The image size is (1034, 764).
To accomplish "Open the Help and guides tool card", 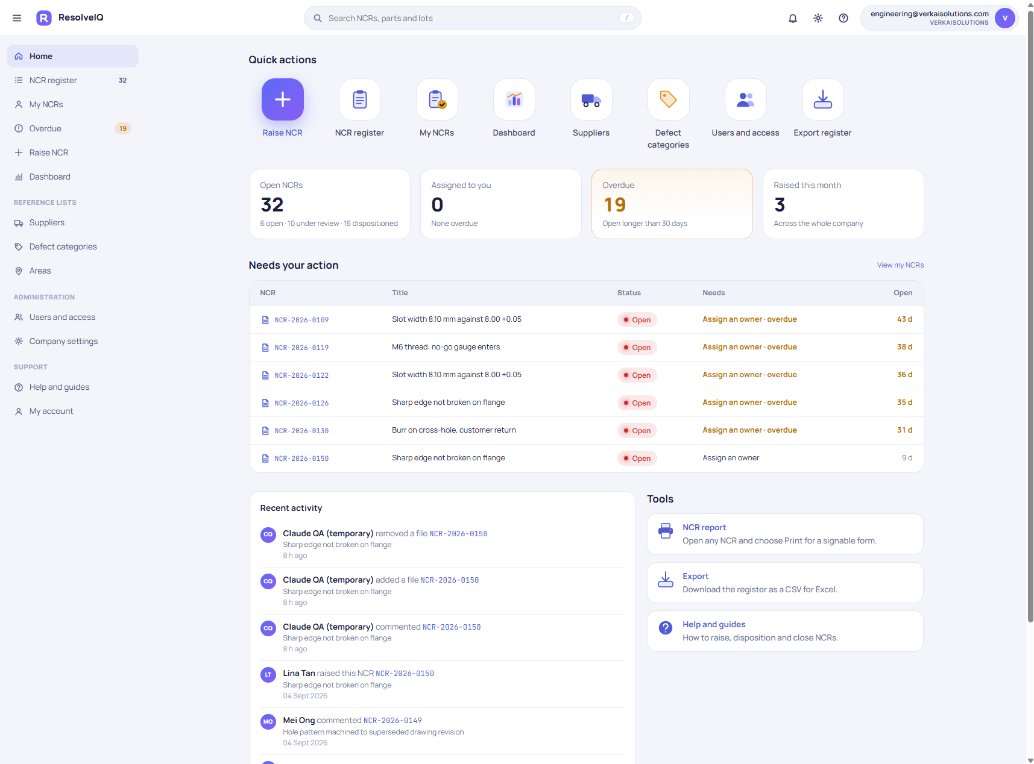I will [x=785, y=631].
